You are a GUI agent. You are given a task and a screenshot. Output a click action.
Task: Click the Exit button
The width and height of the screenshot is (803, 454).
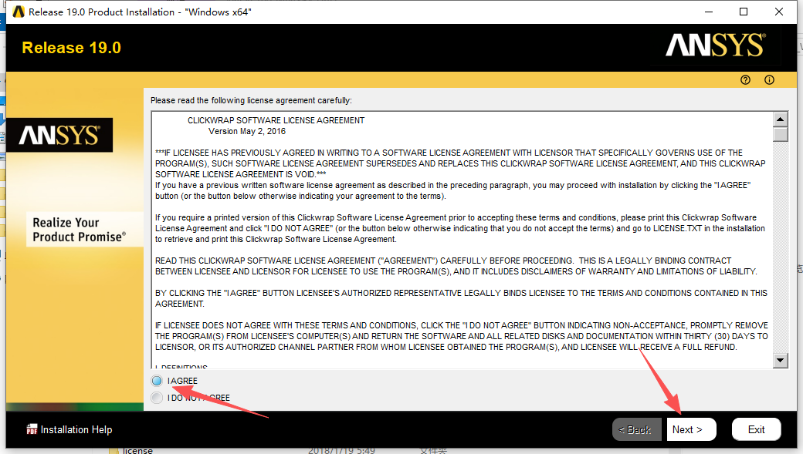757,429
